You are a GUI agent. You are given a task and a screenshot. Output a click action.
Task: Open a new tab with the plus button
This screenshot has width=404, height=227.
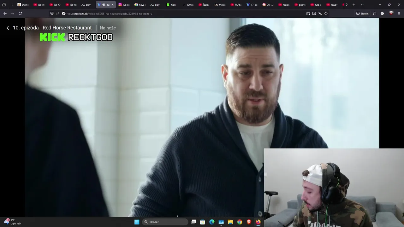pos(354,5)
